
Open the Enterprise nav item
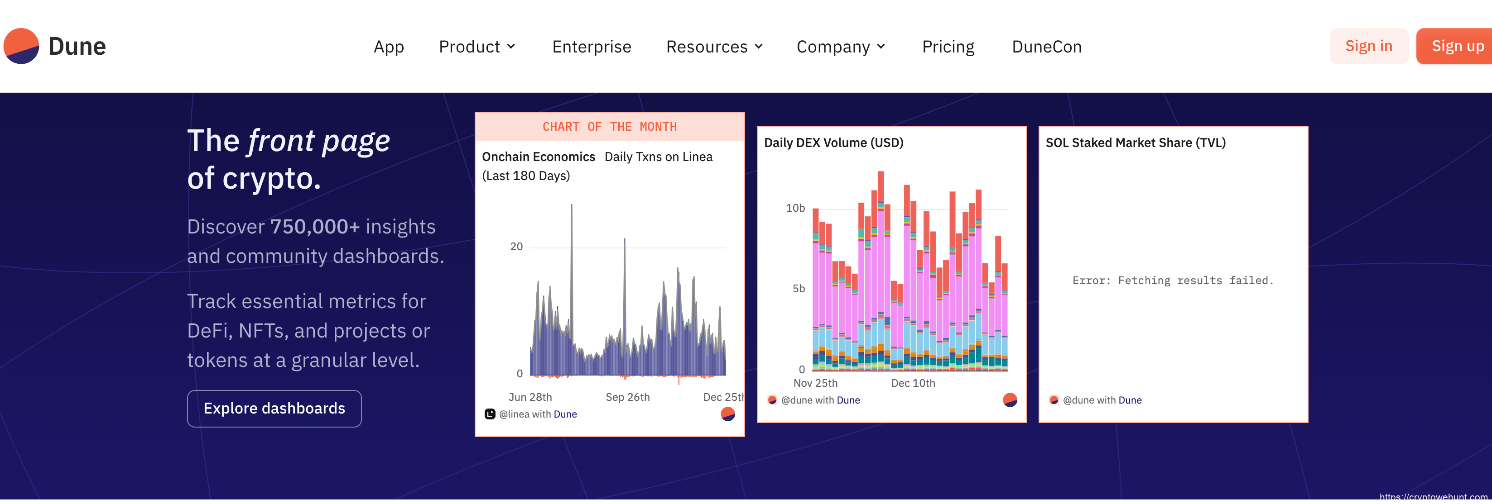(x=592, y=46)
